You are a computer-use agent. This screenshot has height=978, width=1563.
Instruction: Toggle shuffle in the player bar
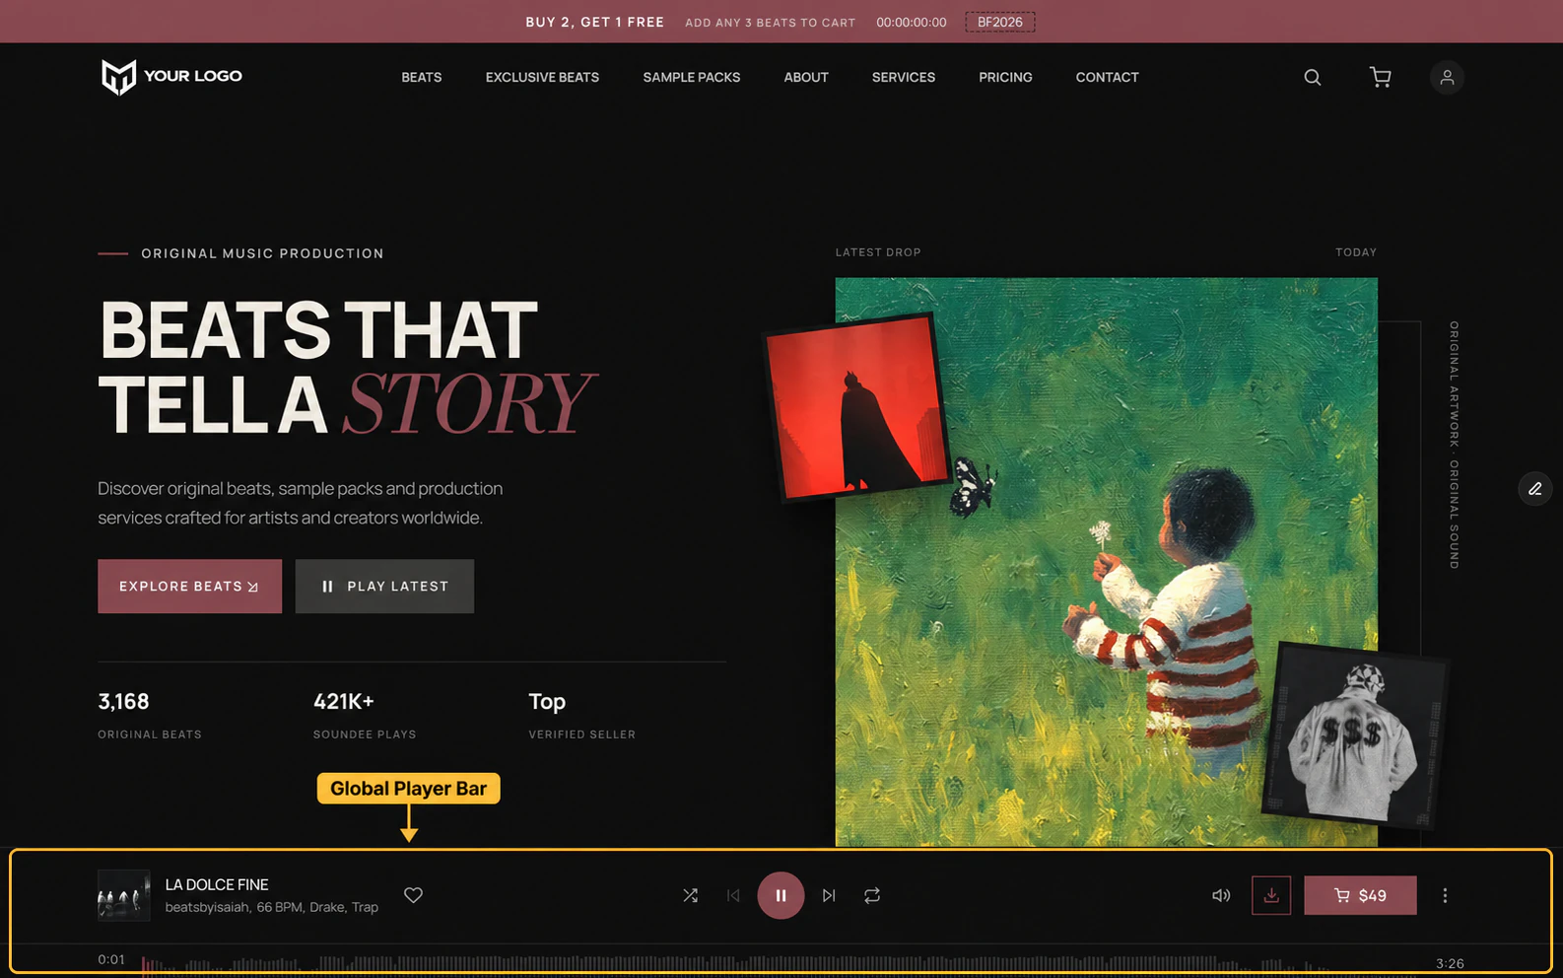[691, 895]
